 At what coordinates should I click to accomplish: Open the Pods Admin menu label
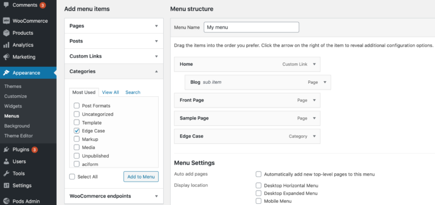(26, 202)
